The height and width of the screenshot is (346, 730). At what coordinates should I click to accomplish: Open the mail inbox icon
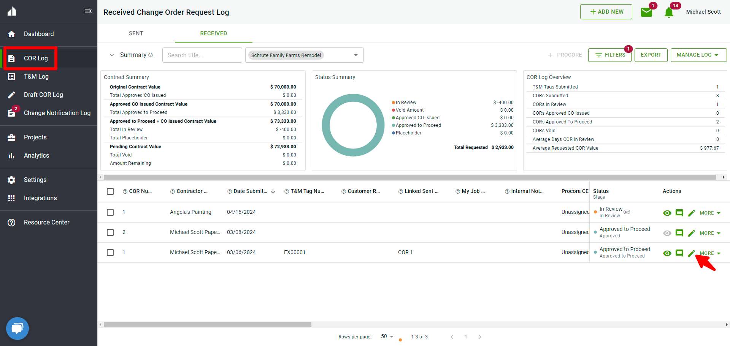pos(646,12)
